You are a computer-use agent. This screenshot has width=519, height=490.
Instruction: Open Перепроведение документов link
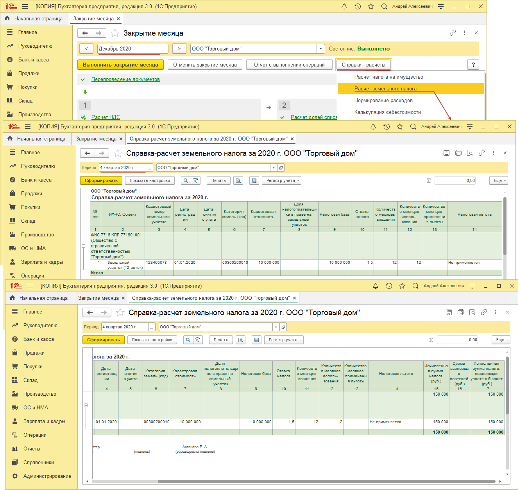125,79
